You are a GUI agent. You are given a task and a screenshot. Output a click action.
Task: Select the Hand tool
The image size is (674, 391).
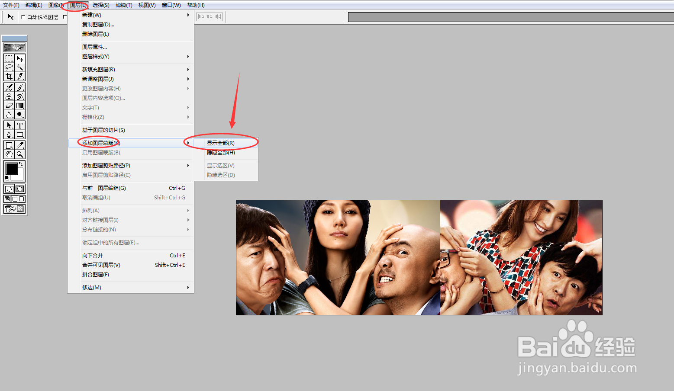click(x=9, y=154)
